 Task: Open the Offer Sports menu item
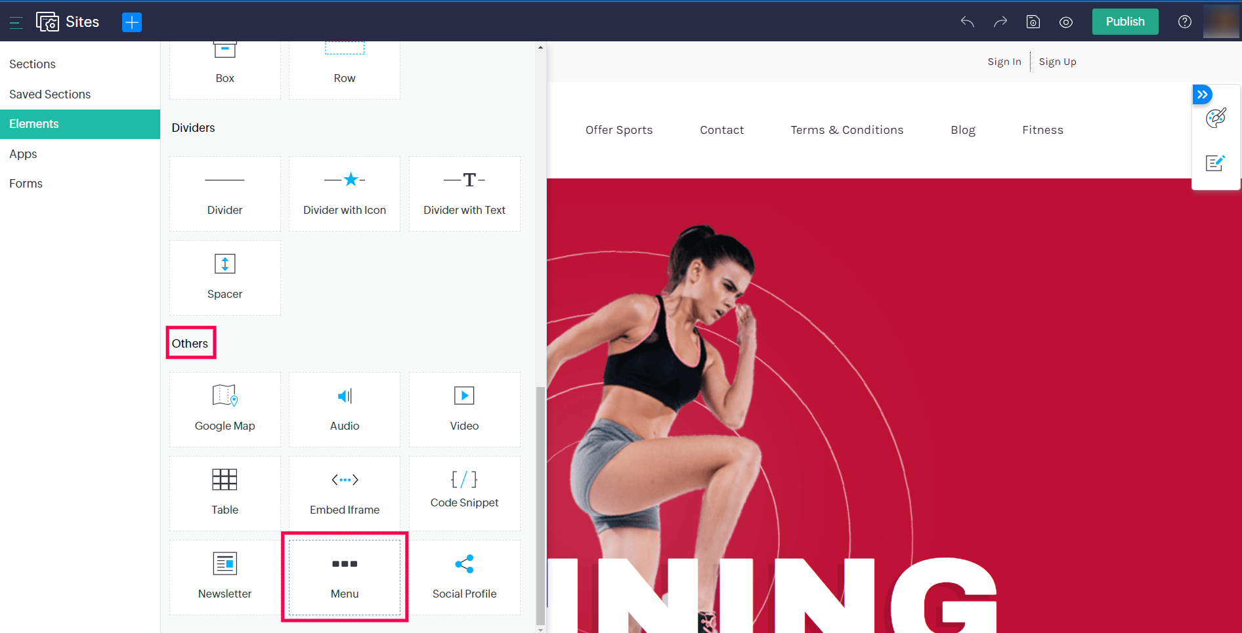click(619, 130)
